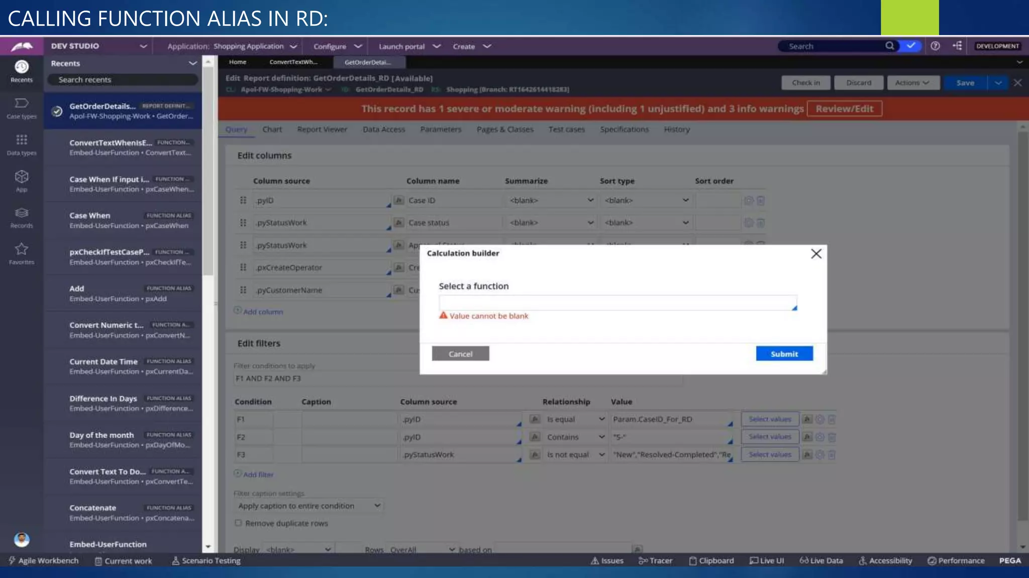Toggle the blue checkmark beside search
This screenshot has width=1029, height=578.
tap(910, 46)
